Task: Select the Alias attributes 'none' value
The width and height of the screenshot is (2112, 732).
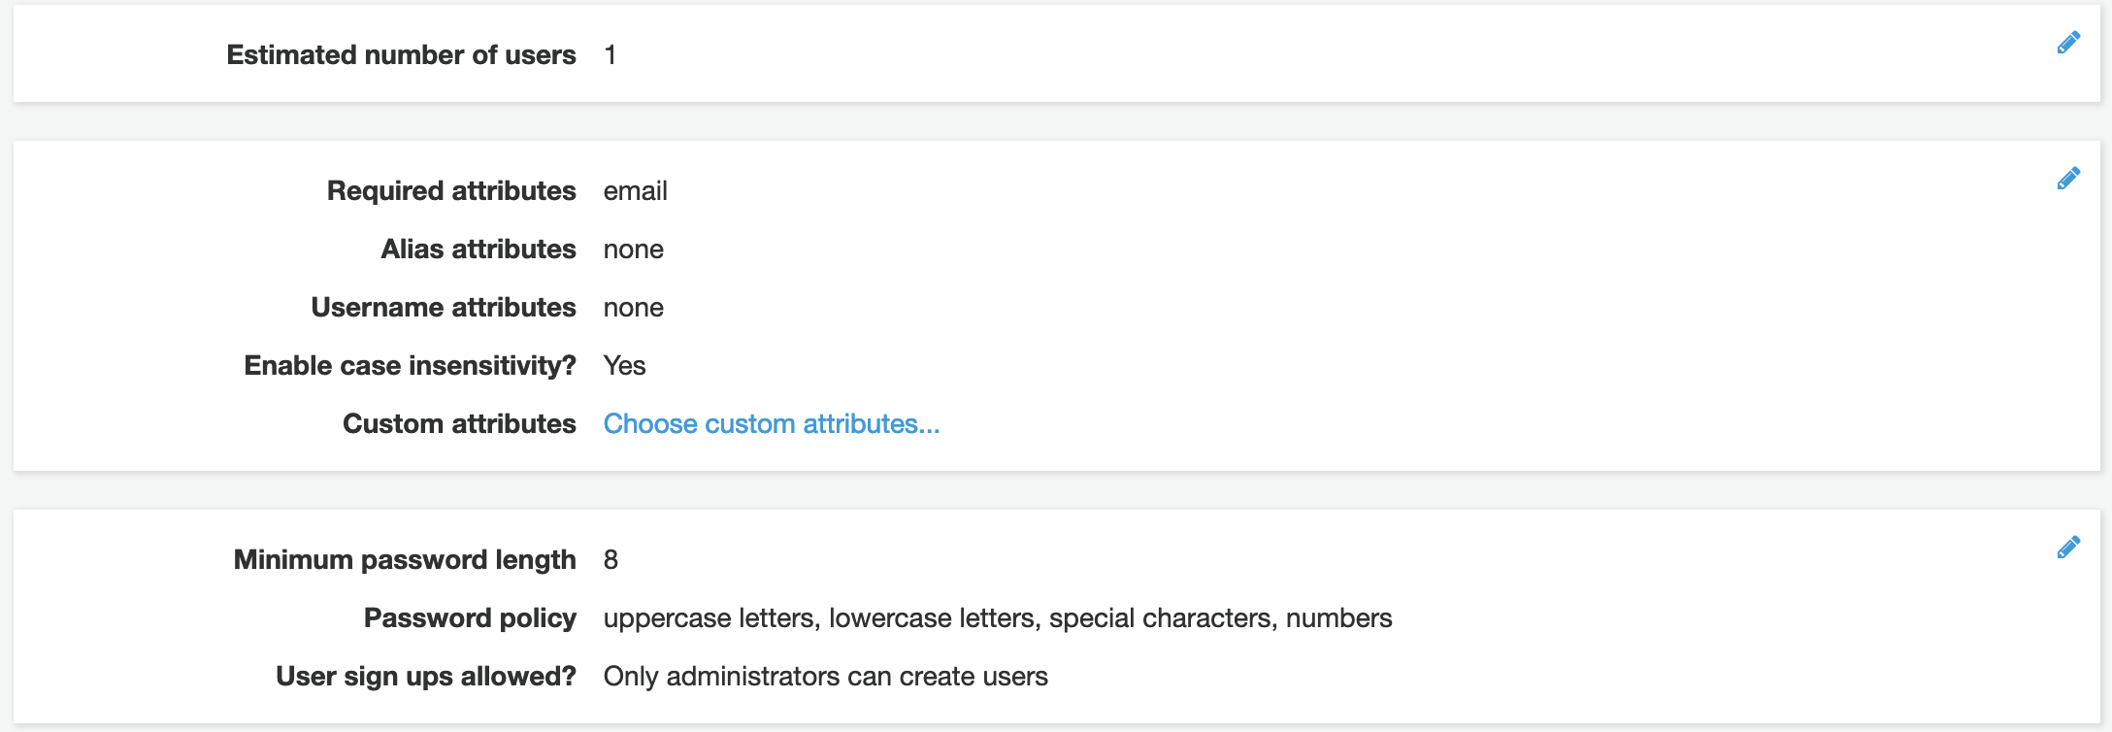Action: coord(634,250)
